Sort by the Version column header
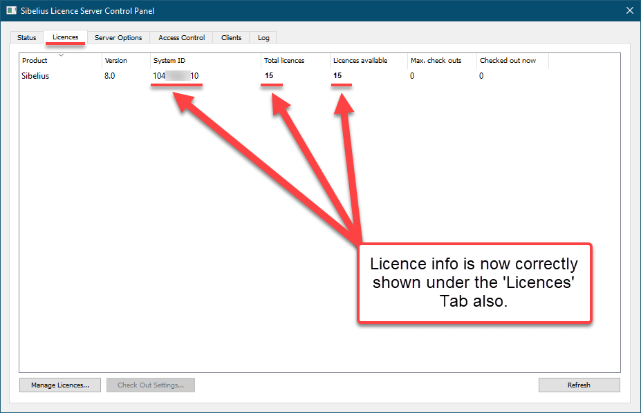 pos(115,61)
